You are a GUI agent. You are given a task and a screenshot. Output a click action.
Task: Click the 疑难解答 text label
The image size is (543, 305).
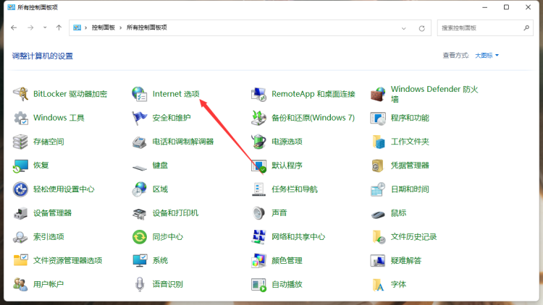click(x=406, y=260)
